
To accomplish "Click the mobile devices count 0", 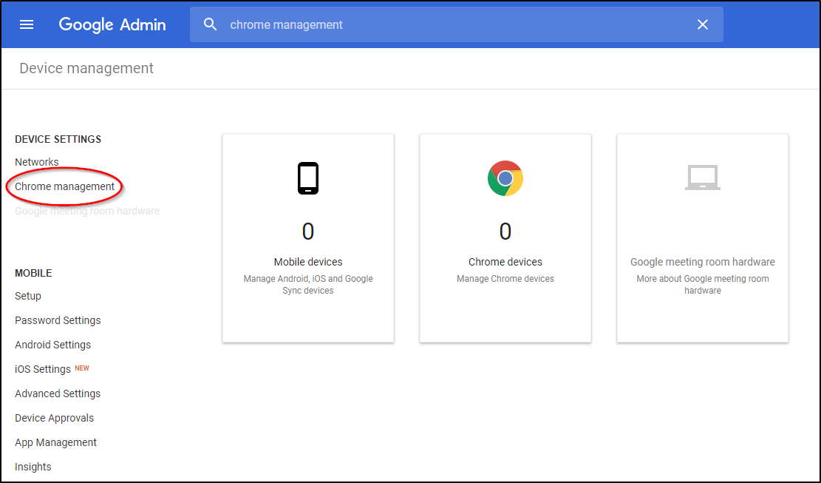I will tap(308, 231).
